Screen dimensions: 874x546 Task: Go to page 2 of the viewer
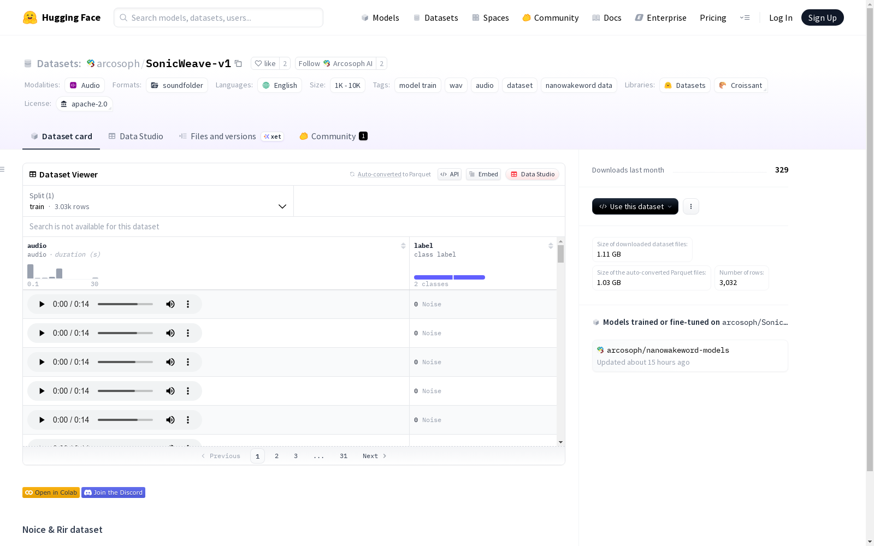click(276, 456)
